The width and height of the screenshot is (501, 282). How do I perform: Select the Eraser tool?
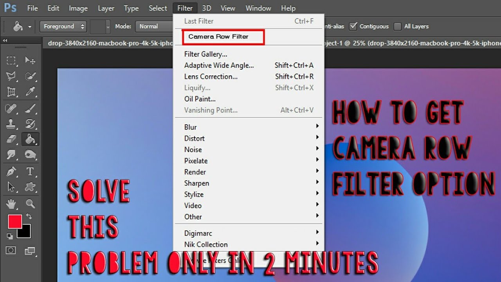pos(11,139)
